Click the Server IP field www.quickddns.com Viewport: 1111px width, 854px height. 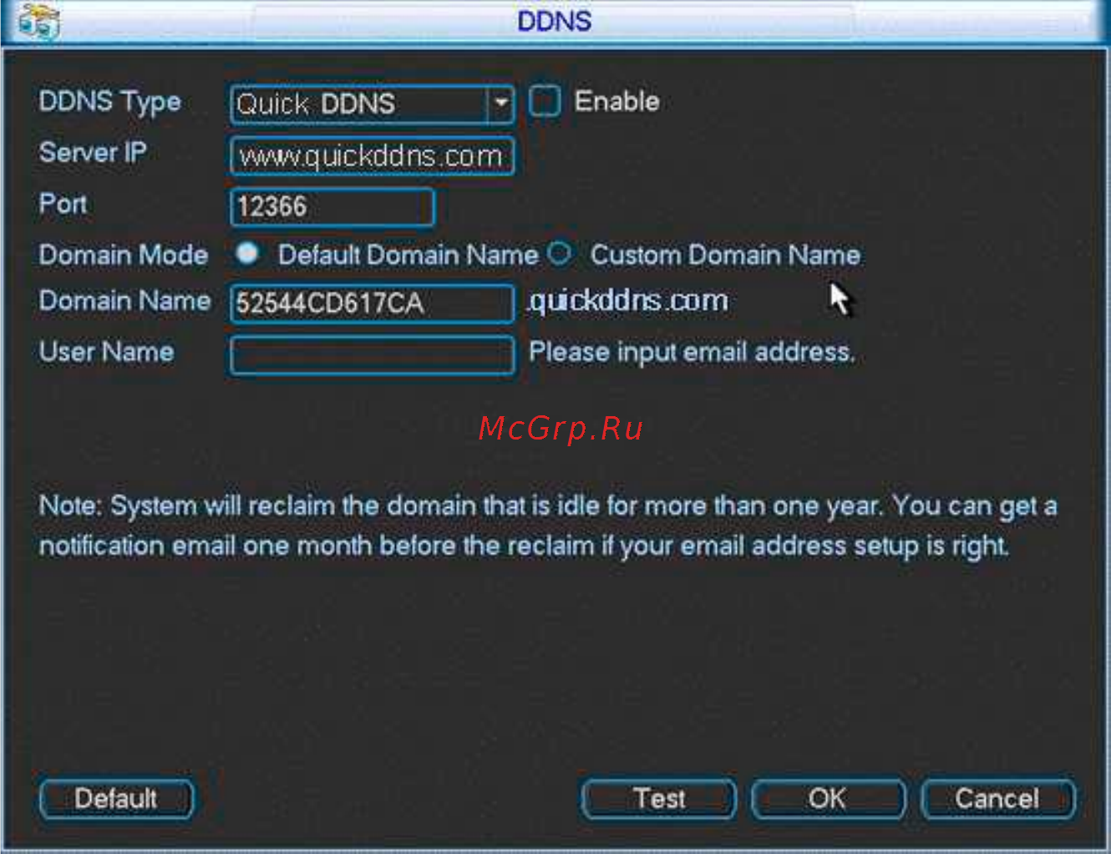(x=372, y=155)
